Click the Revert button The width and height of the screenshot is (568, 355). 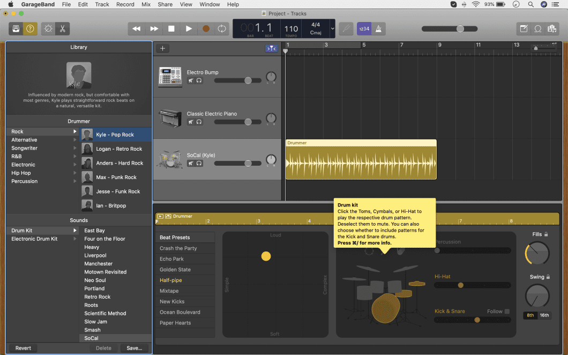pos(23,348)
